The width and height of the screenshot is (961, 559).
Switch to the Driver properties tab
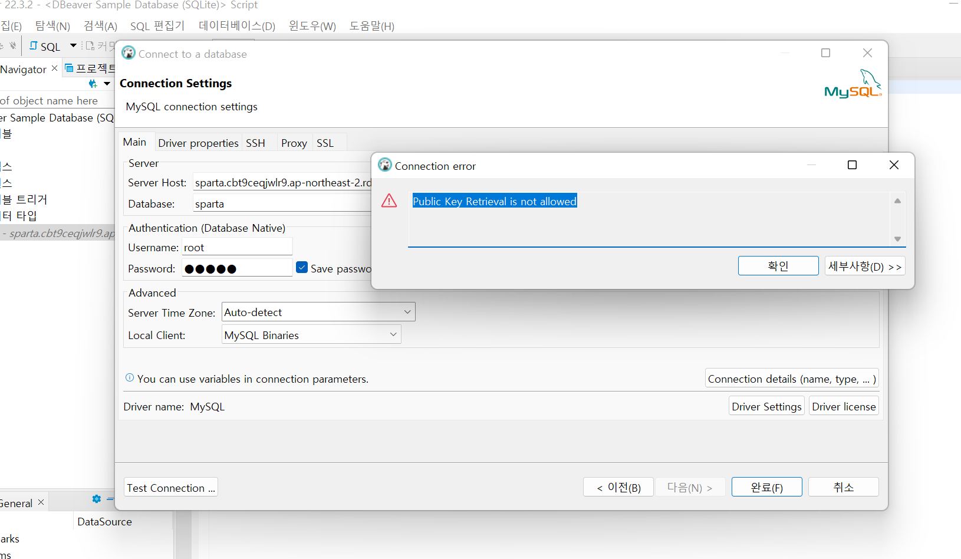[198, 143]
